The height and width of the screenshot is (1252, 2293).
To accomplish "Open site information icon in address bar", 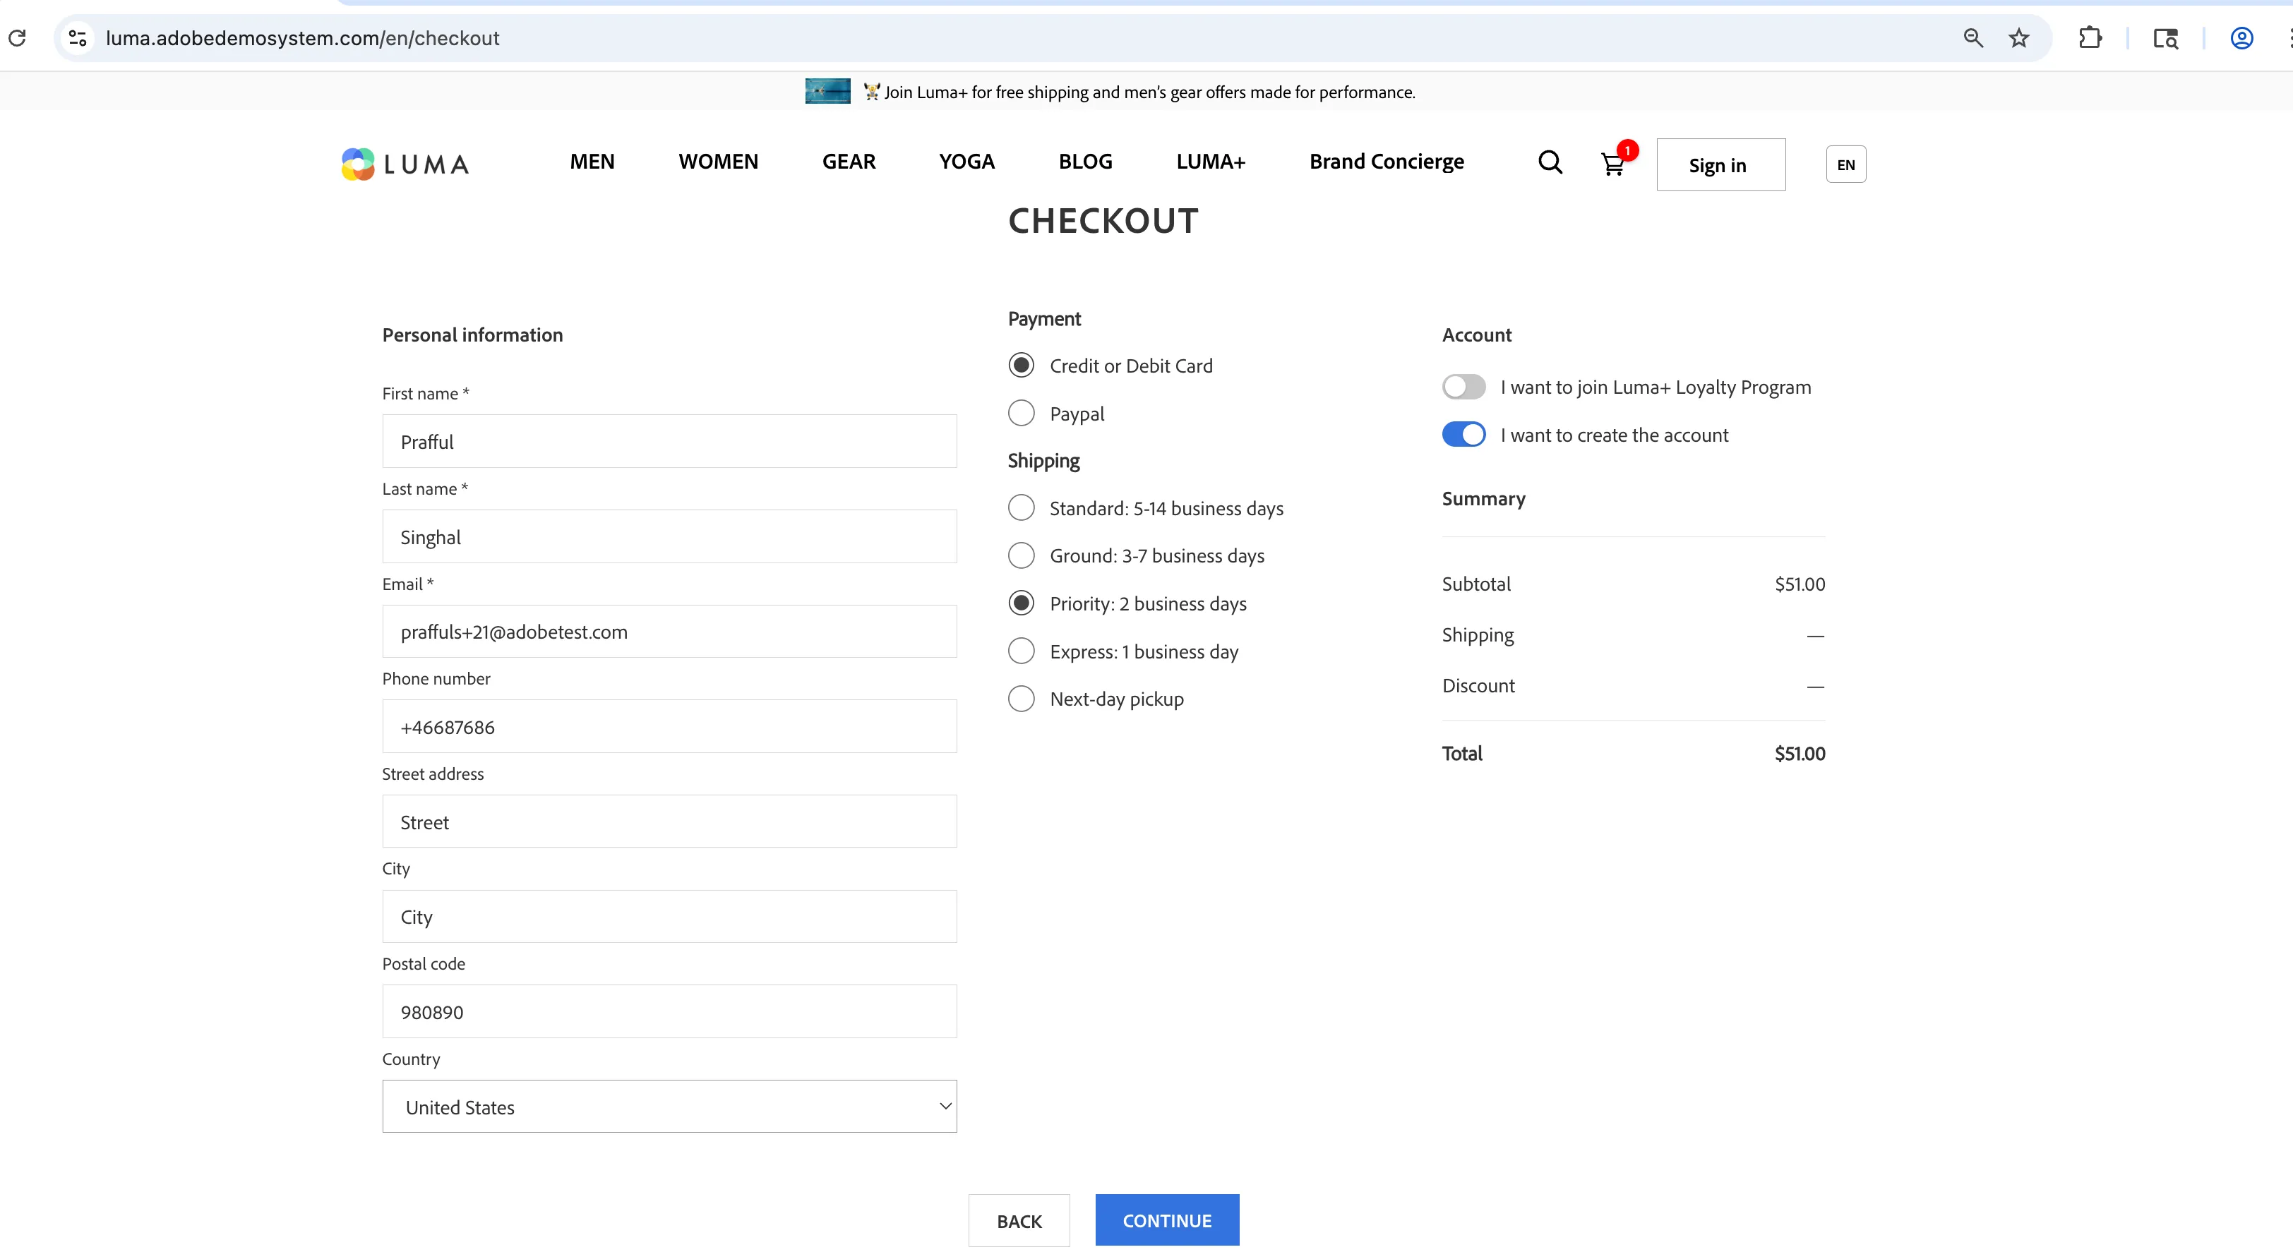I will coord(78,37).
